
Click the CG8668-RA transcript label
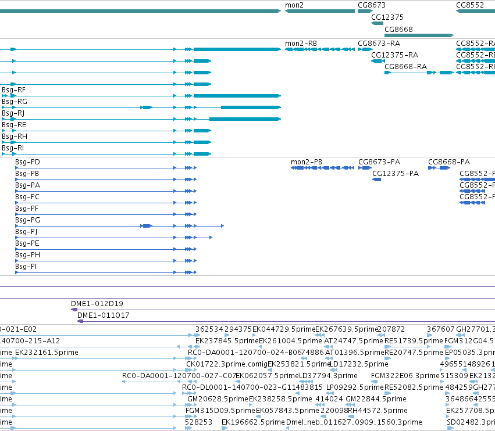(405, 67)
